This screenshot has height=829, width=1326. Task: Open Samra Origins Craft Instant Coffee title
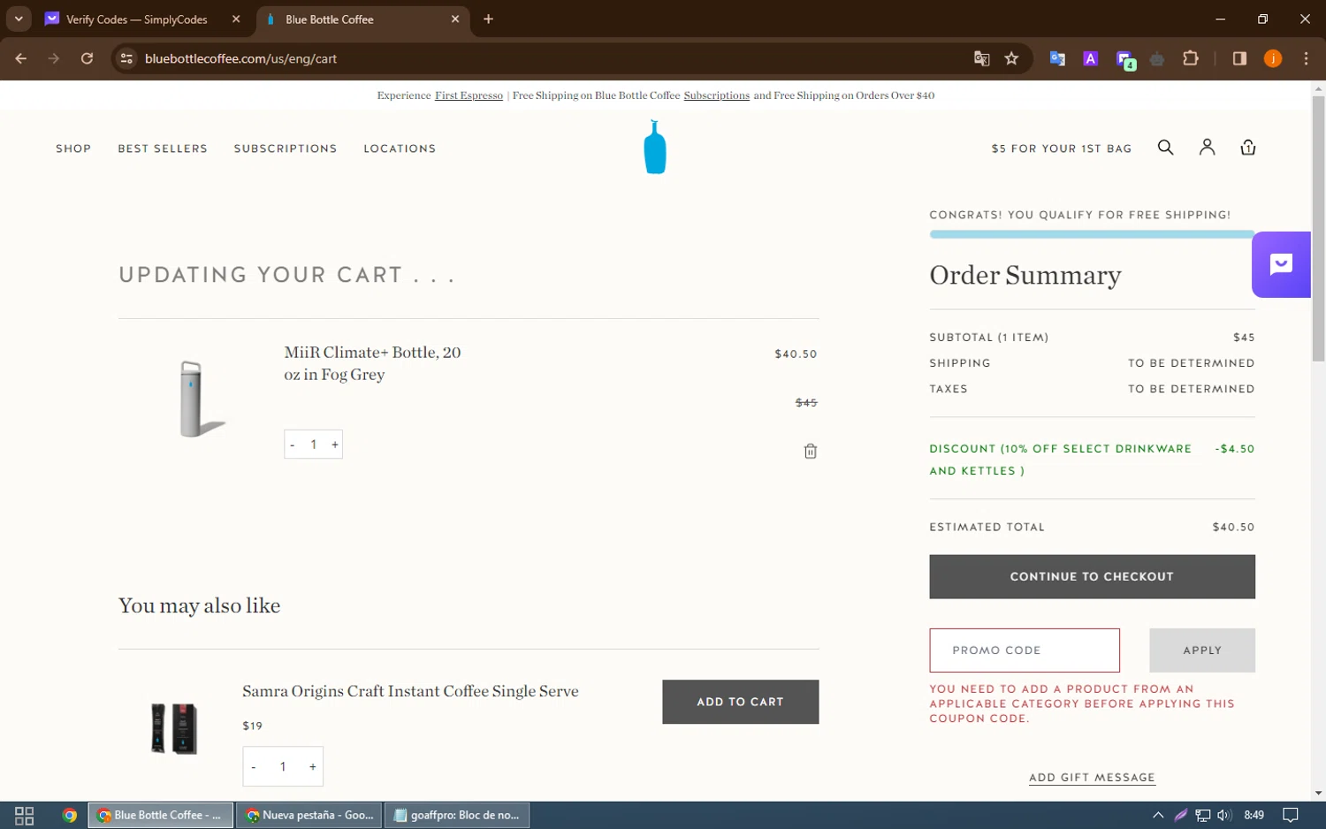click(410, 691)
